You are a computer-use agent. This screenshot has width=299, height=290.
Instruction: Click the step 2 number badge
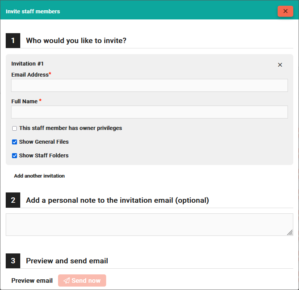tap(13, 200)
